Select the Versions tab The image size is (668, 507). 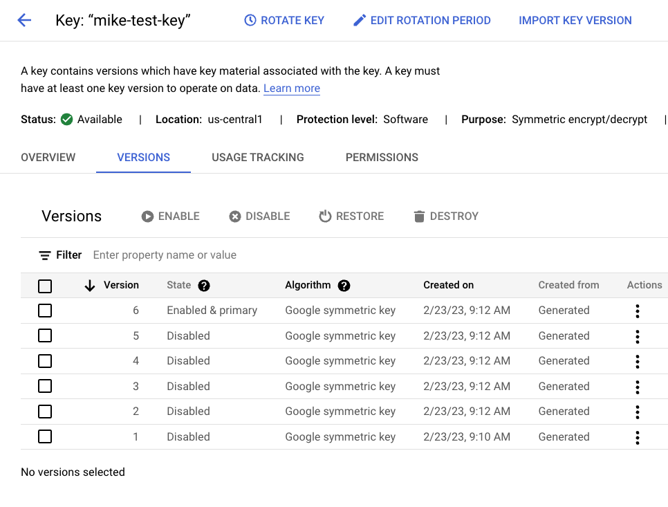[144, 157]
